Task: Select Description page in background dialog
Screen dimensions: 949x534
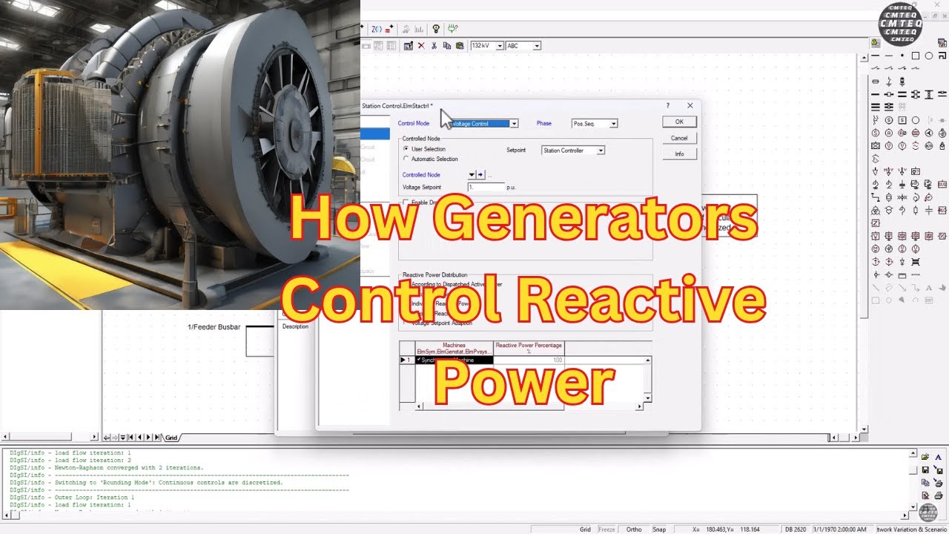Action: [x=295, y=326]
